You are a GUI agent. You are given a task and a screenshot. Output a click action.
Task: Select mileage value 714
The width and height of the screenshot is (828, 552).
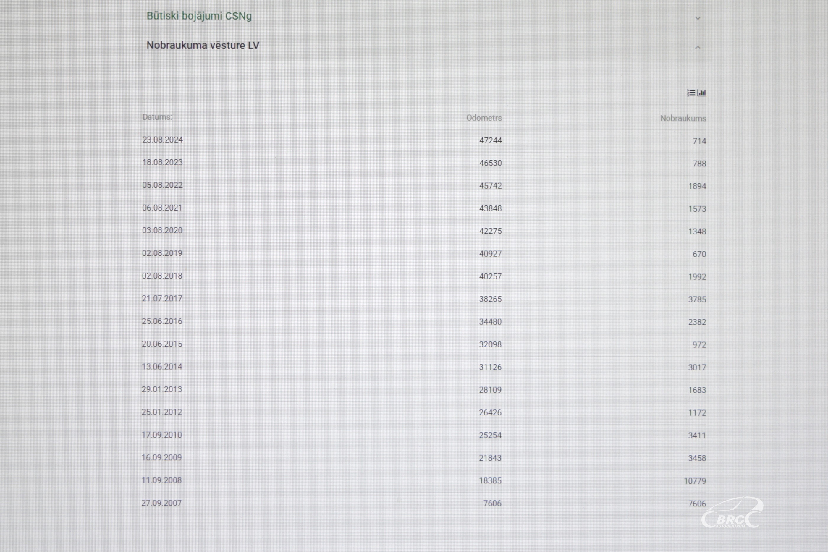tap(699, 141)
